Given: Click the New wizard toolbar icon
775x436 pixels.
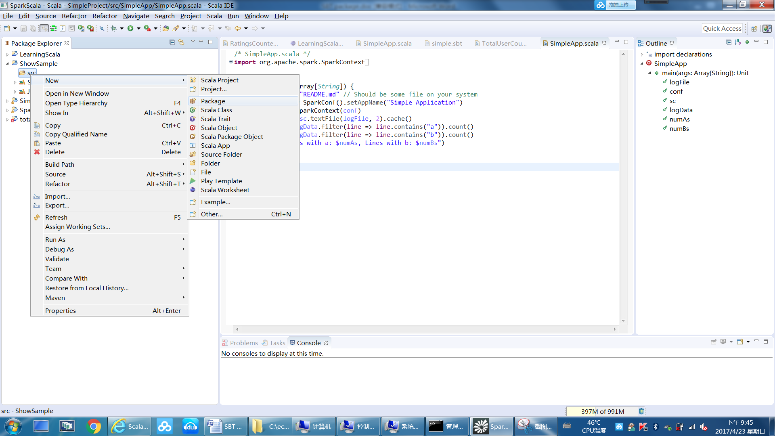Looking at the screenshot, I should tap(7, 28).
